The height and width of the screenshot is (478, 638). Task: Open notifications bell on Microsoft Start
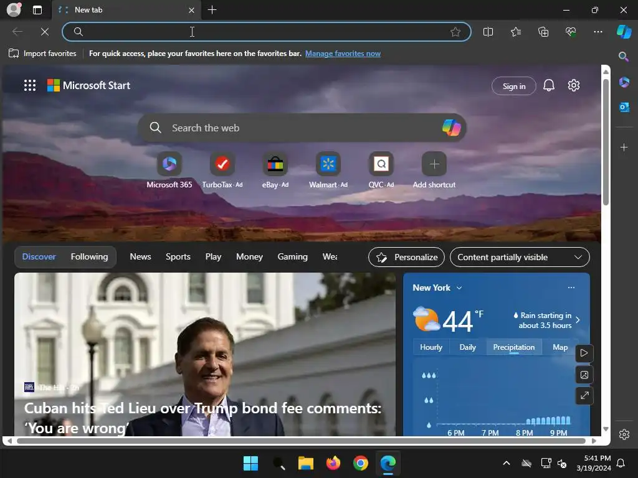coord(548,85)
